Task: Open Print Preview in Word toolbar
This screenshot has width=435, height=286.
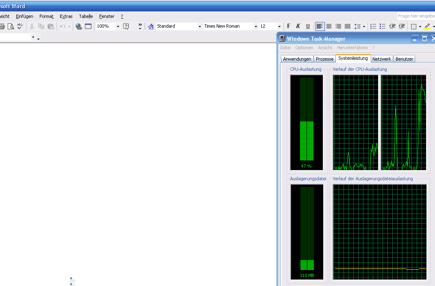Action: [11, 26]
